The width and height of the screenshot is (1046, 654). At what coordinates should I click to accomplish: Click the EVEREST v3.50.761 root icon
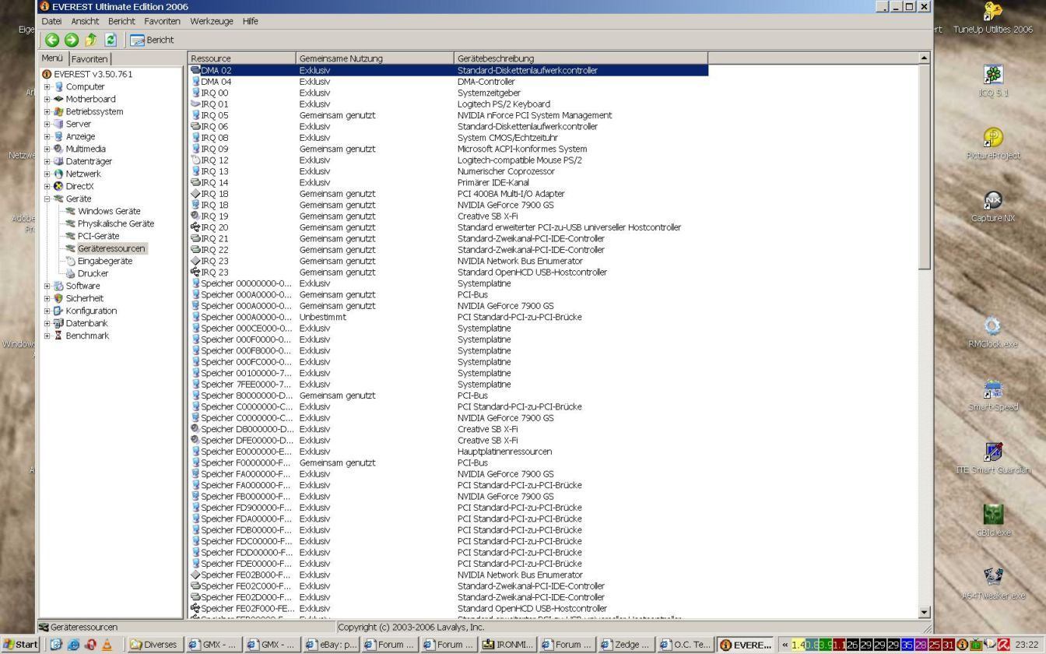pyautogui.click(x=47, y=74)
